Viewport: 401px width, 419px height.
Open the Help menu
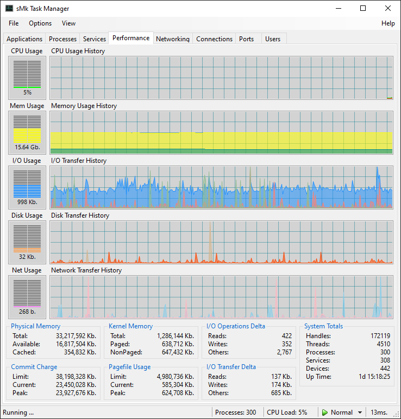pyautogui.click(x=388, y=23)
